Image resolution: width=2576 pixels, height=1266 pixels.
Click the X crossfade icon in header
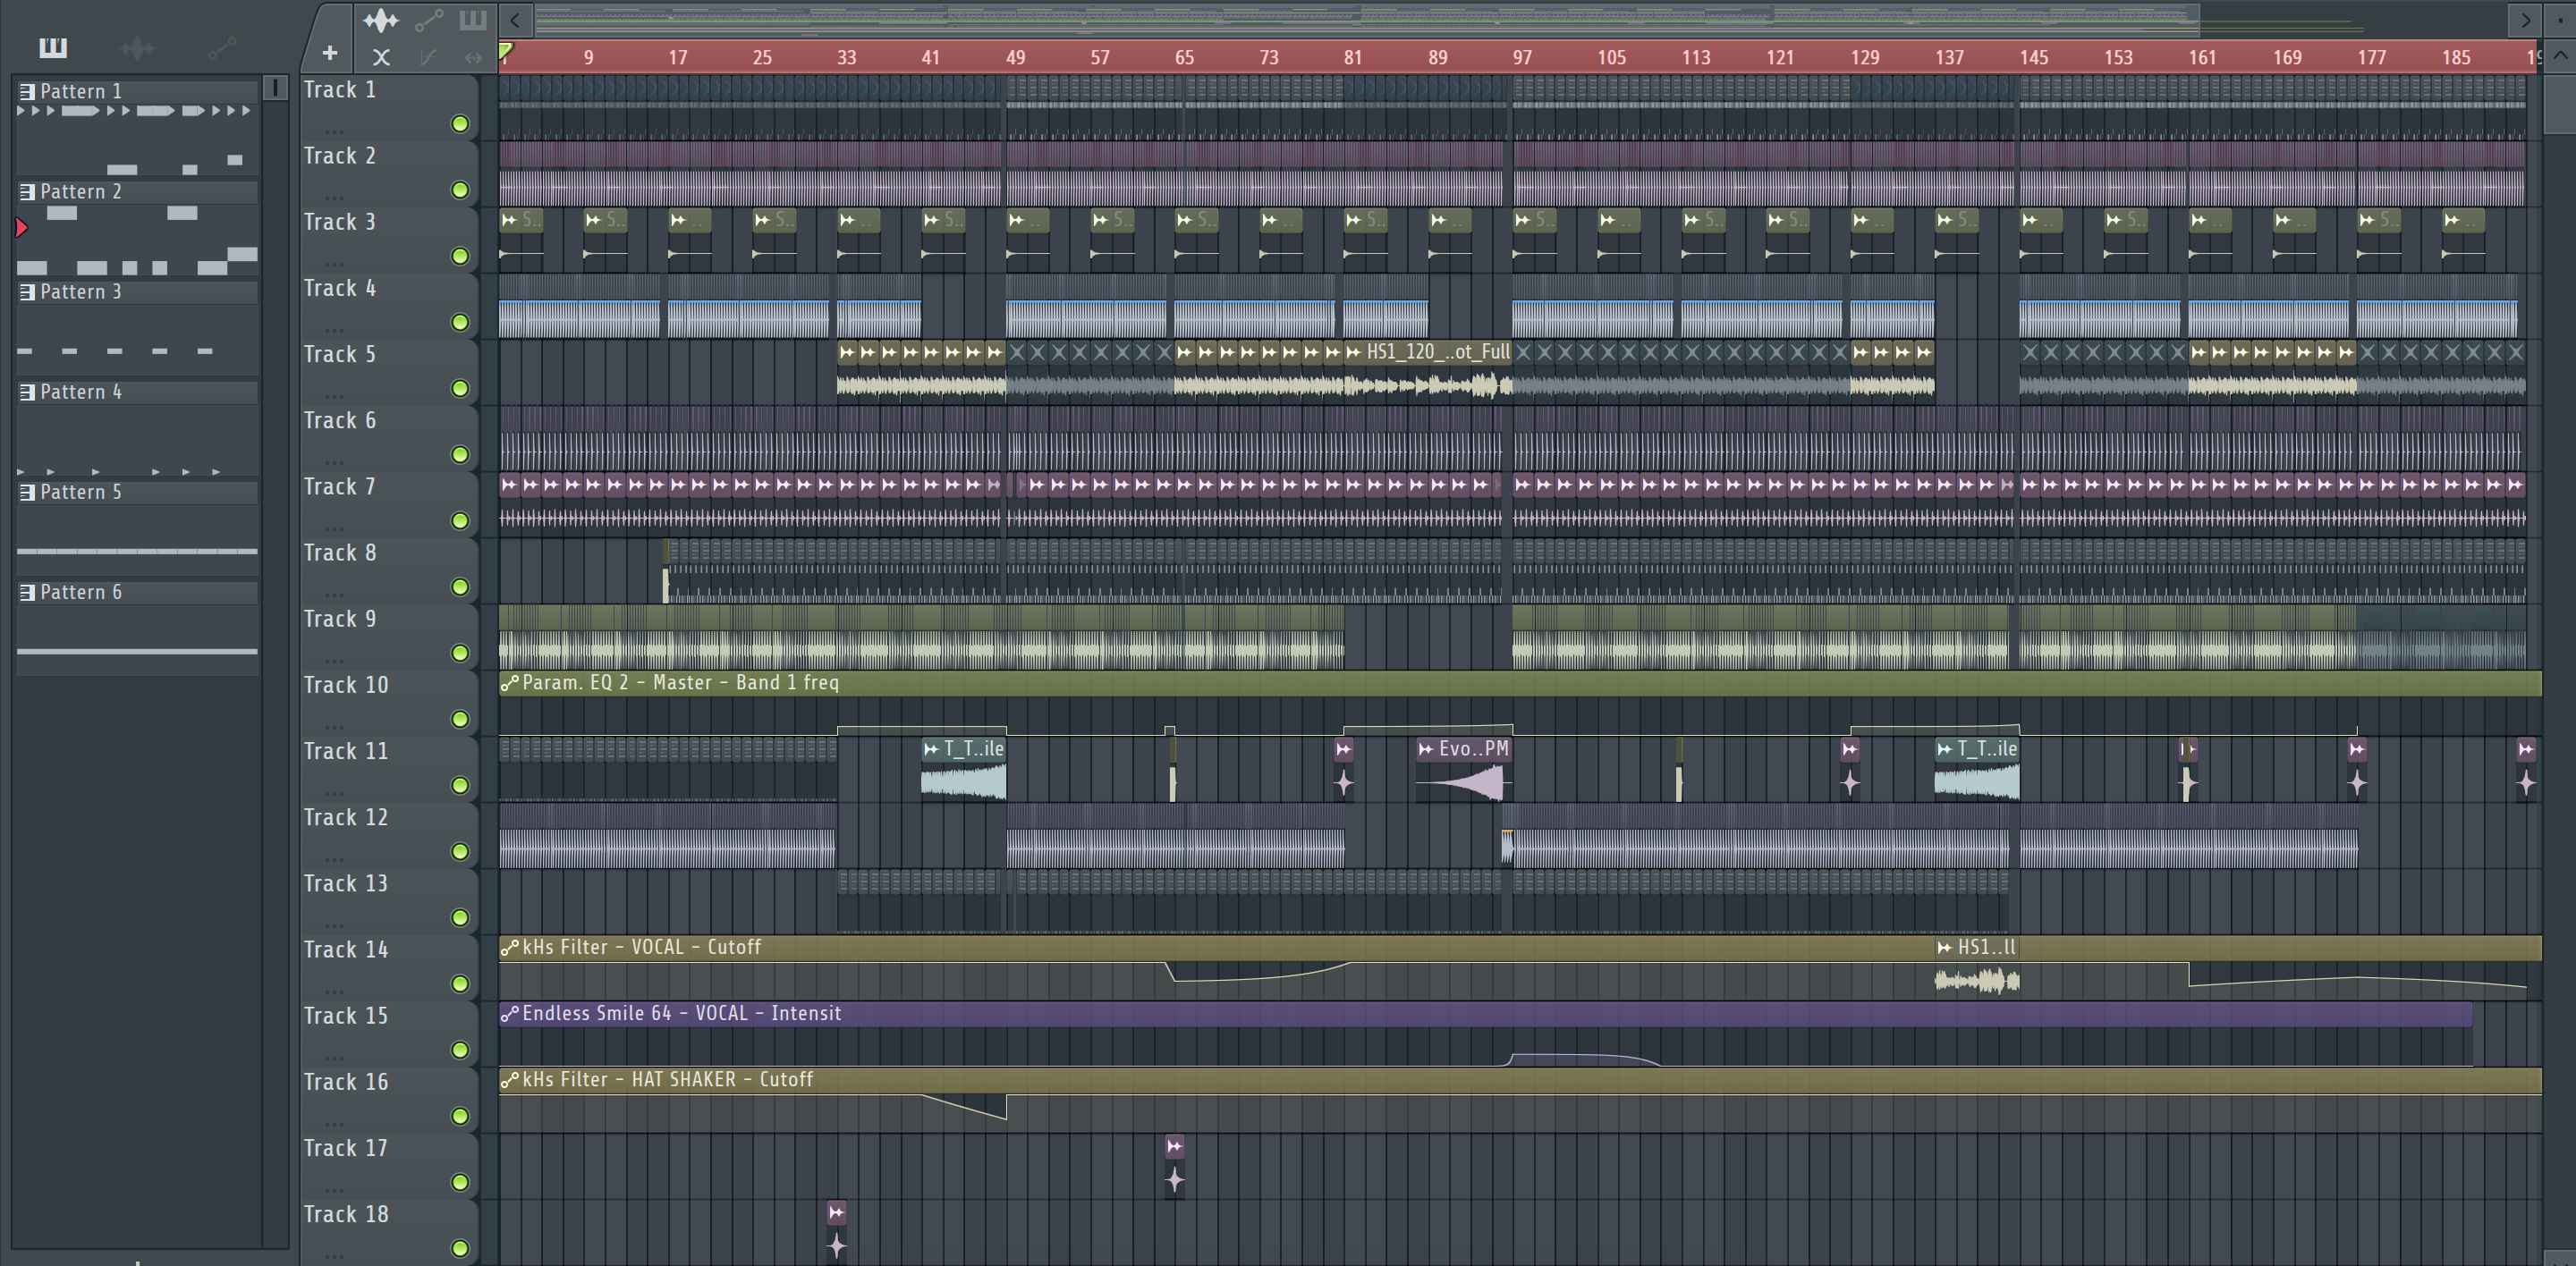tap(381, 57)
